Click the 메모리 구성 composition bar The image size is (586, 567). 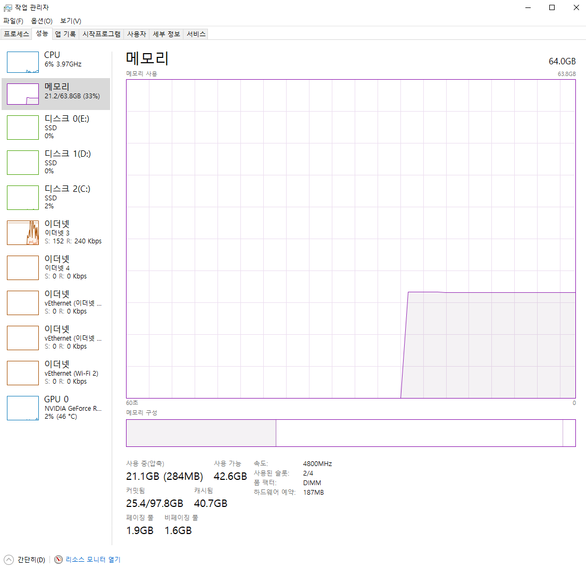350,433
